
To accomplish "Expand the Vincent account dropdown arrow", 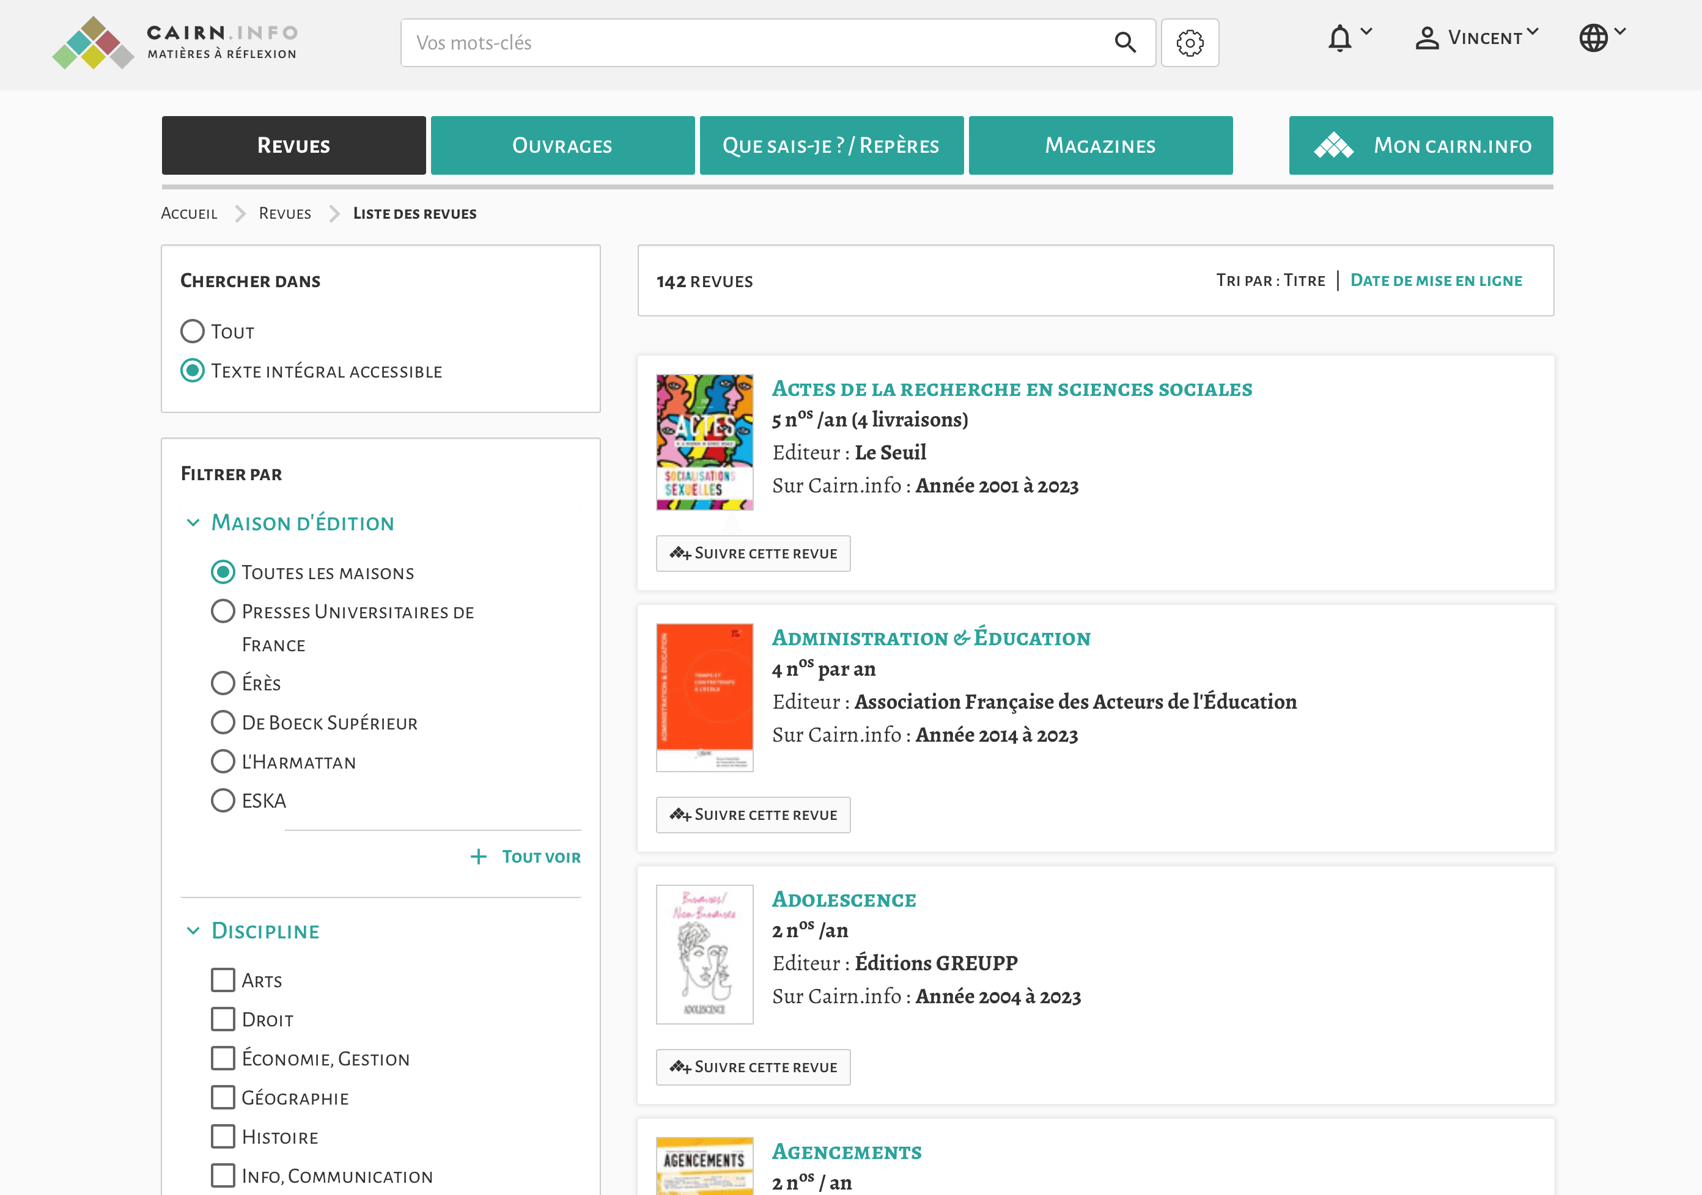I will [x=1533, y=32].
